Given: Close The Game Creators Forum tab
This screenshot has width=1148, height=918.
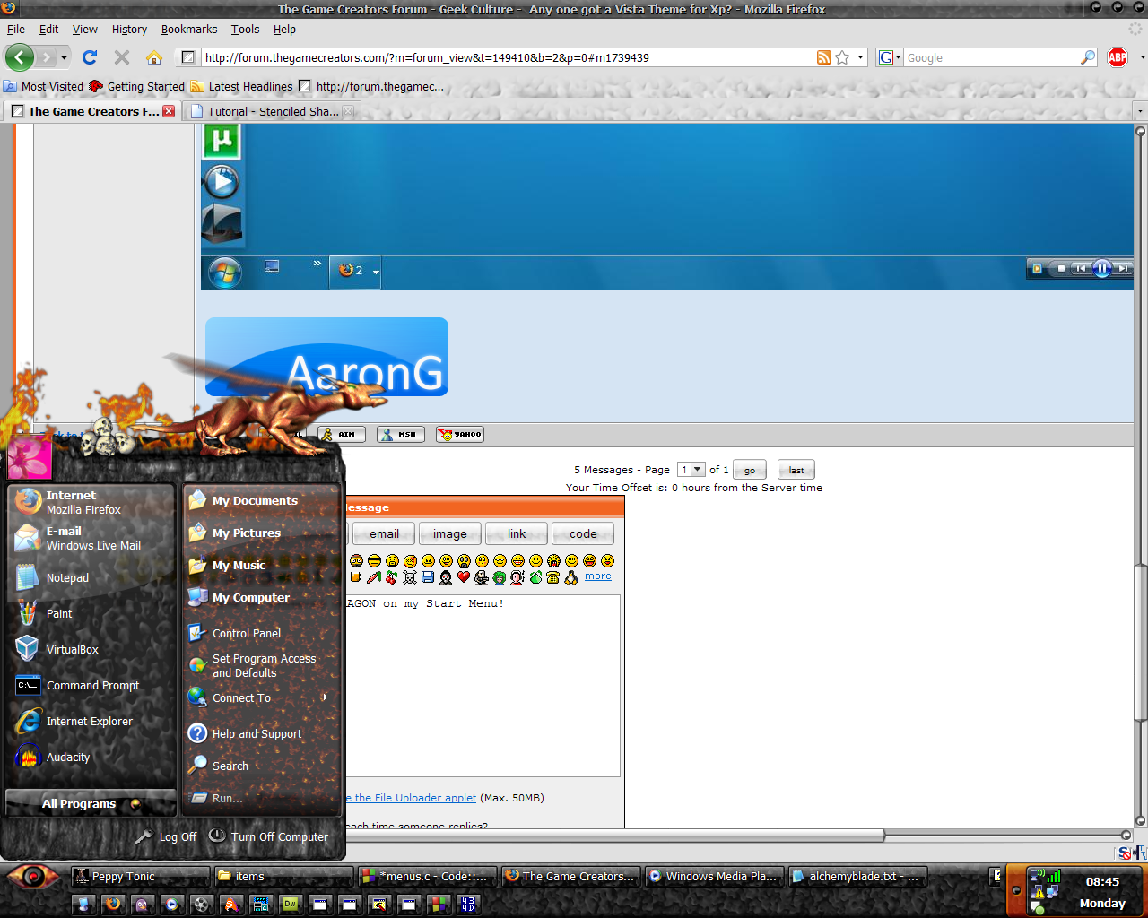Looking at the screenshot, I should tap(169, 111).
